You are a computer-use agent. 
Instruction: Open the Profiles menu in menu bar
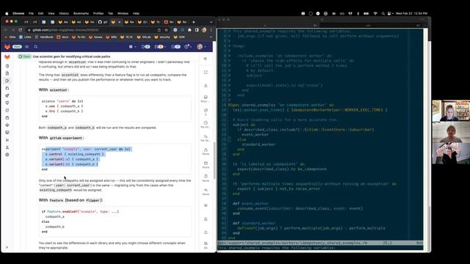pos(98,13)
